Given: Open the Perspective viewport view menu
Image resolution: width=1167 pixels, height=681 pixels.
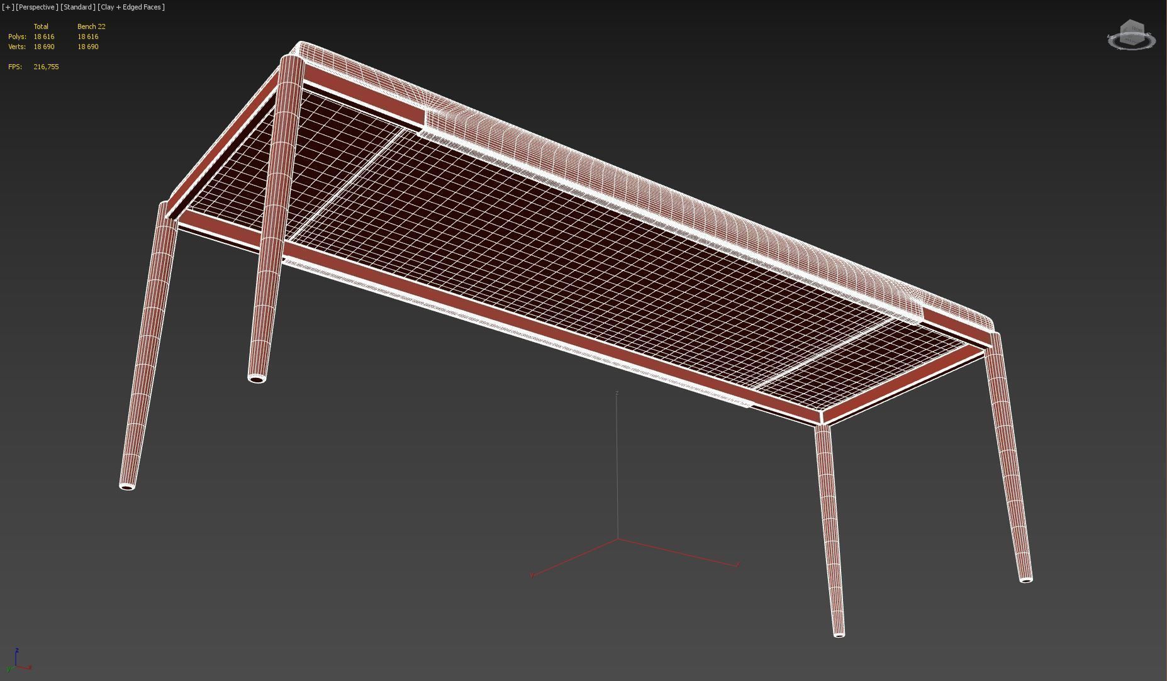Looking at the screenshot, I should (x=36, y=7).
